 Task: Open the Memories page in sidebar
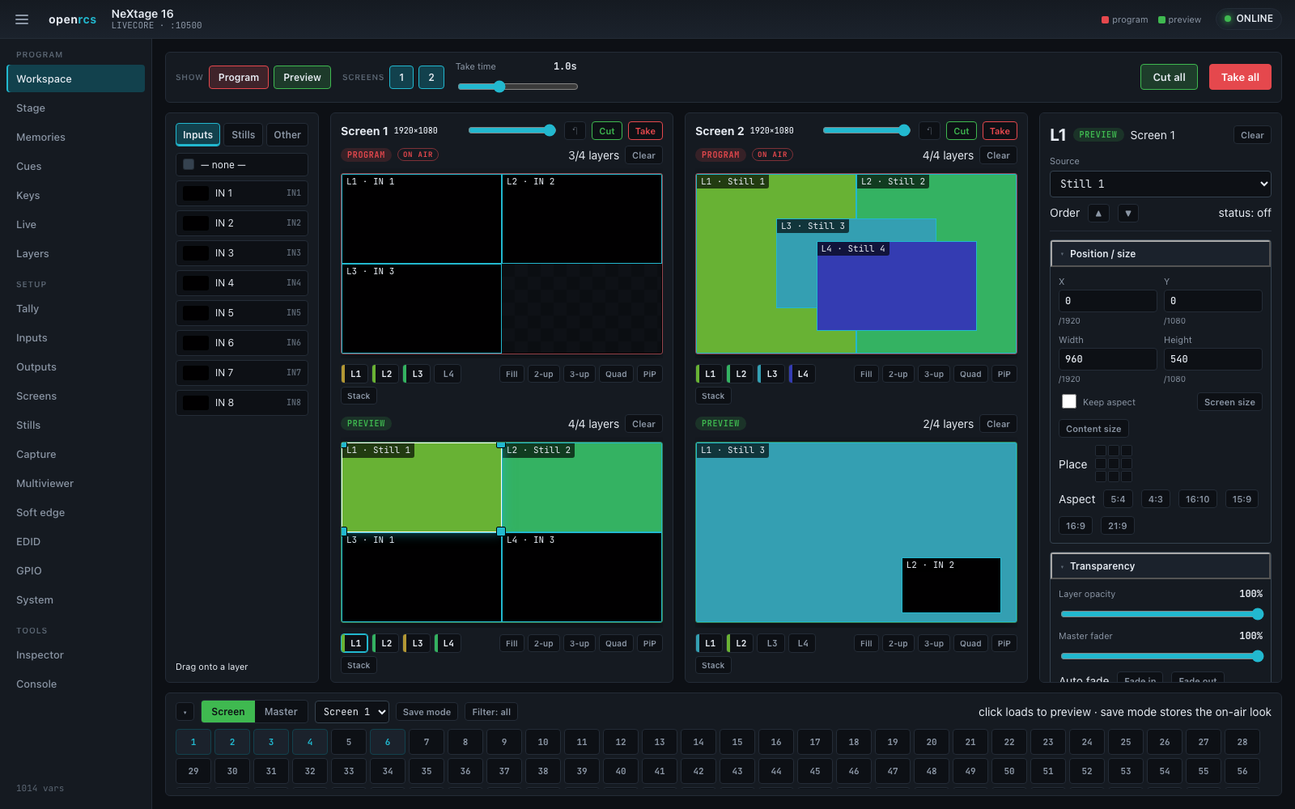(x=75, y=137)
